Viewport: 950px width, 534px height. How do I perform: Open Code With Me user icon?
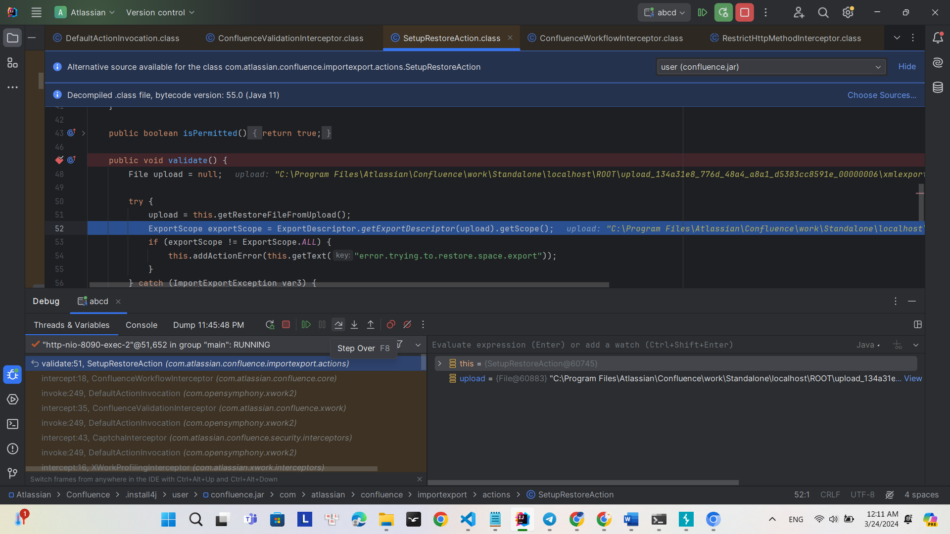tap(799, 13)
